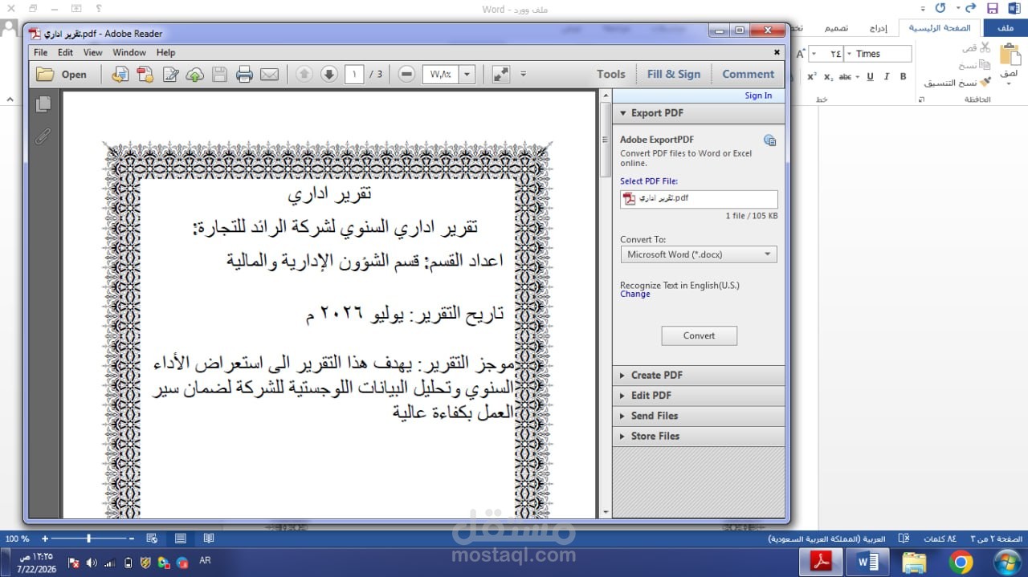This screenshot has width=1028, height=577.
Task: Click the Sign In link
Action: pos(758,95)
